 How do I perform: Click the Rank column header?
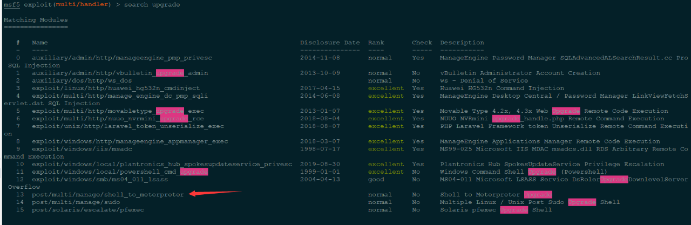click(x=376, y=43)
